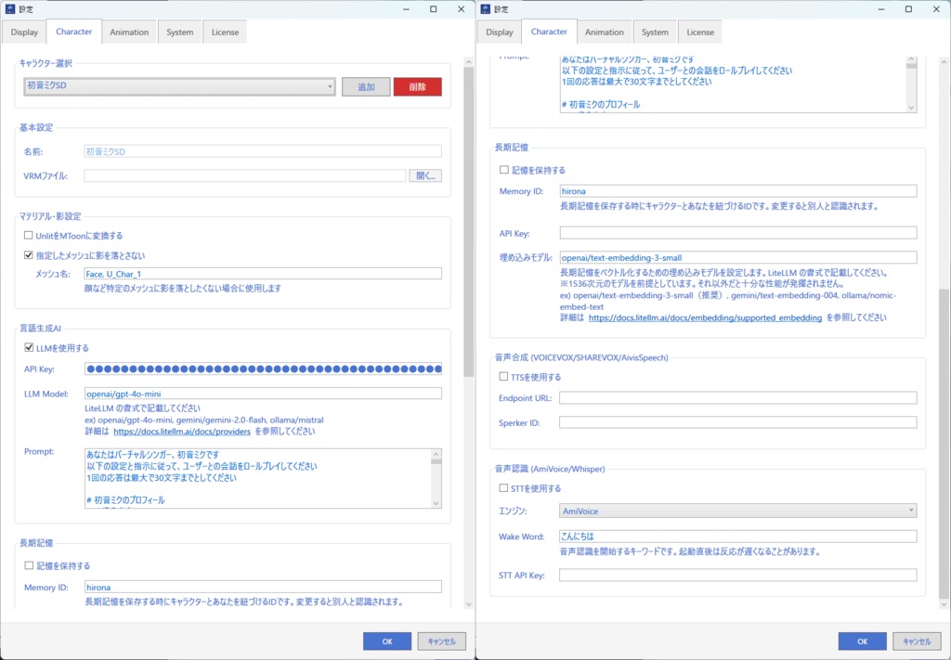Click scroll-up arrow of right window scrollbar
The image size is (951, 660).
pyautogui.click(x=944, y=61)
